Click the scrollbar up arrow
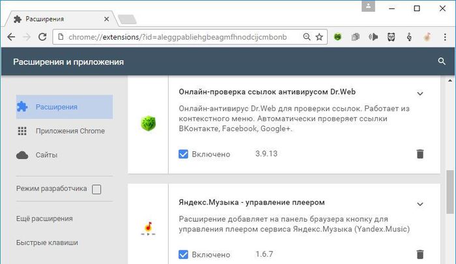 (x=450, y=80)
